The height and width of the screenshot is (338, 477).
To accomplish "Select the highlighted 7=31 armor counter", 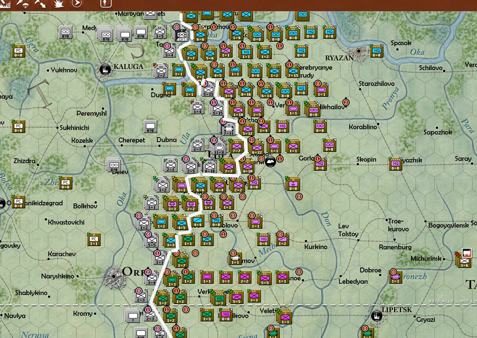I will (x=229, y=129).
